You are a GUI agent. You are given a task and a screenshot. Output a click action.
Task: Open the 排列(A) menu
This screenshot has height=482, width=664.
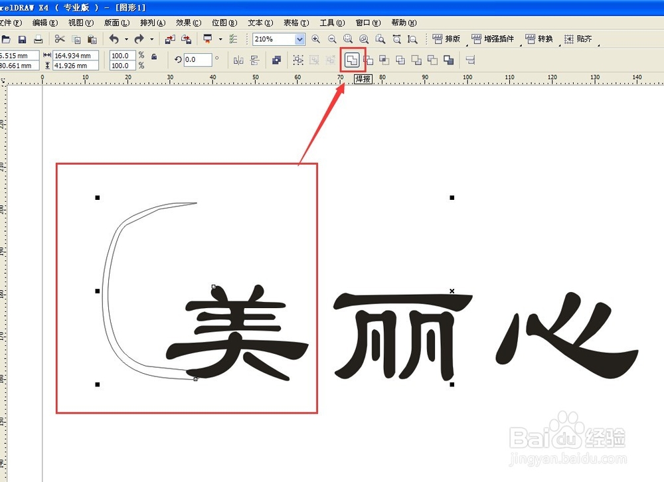tap(153, 23)
